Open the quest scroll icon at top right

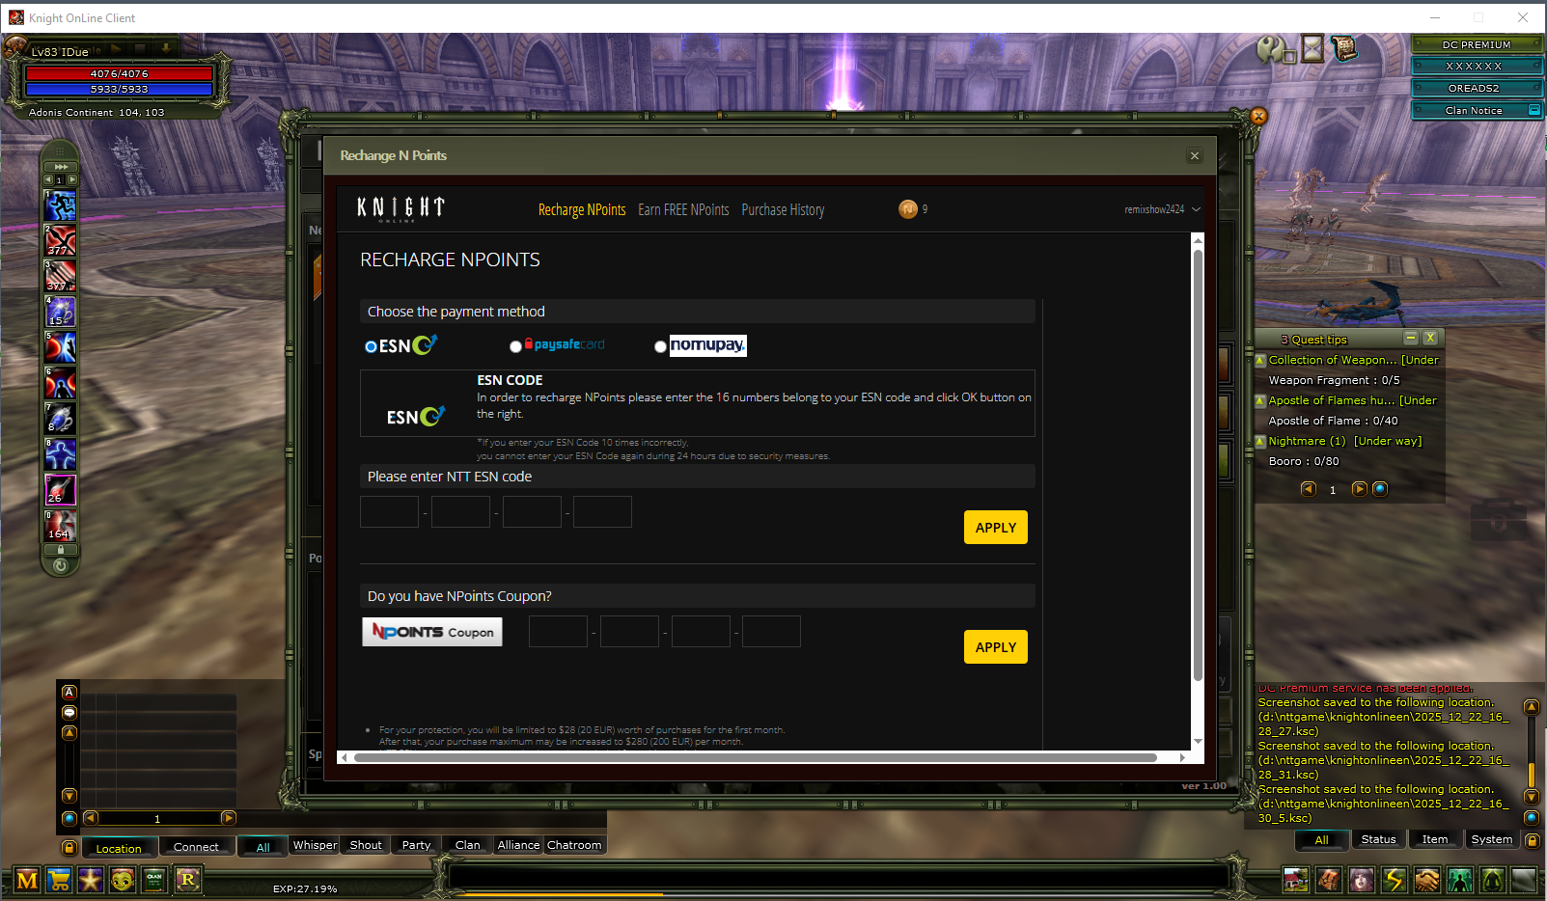tap(1344, 48)
